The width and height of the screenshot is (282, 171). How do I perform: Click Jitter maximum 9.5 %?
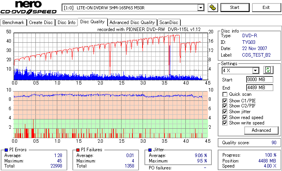coord(202,161)
